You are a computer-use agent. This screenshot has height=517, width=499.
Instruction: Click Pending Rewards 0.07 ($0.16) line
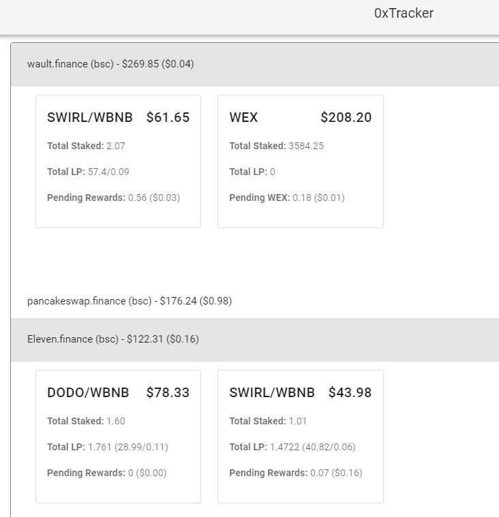click(296, 473)
